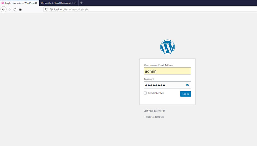The image size is (257, 146).
Task: Open a new browser tab
Action: 81,3
